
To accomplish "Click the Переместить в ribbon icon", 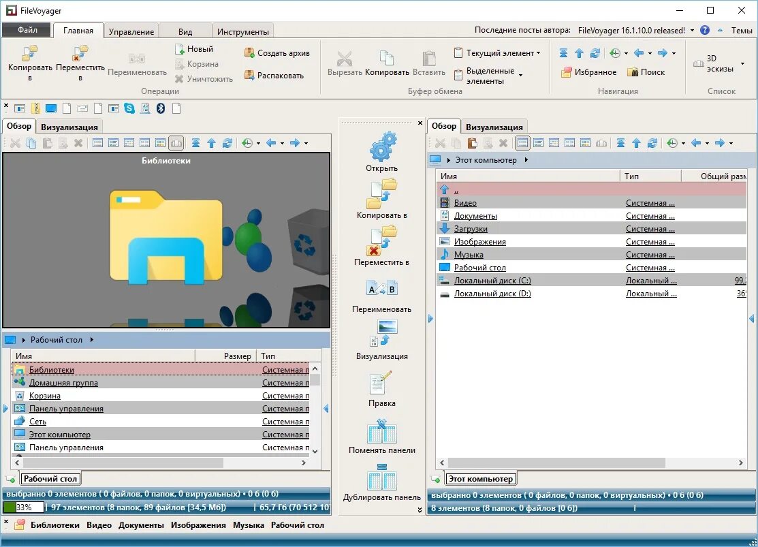I will tap(80, 53).
